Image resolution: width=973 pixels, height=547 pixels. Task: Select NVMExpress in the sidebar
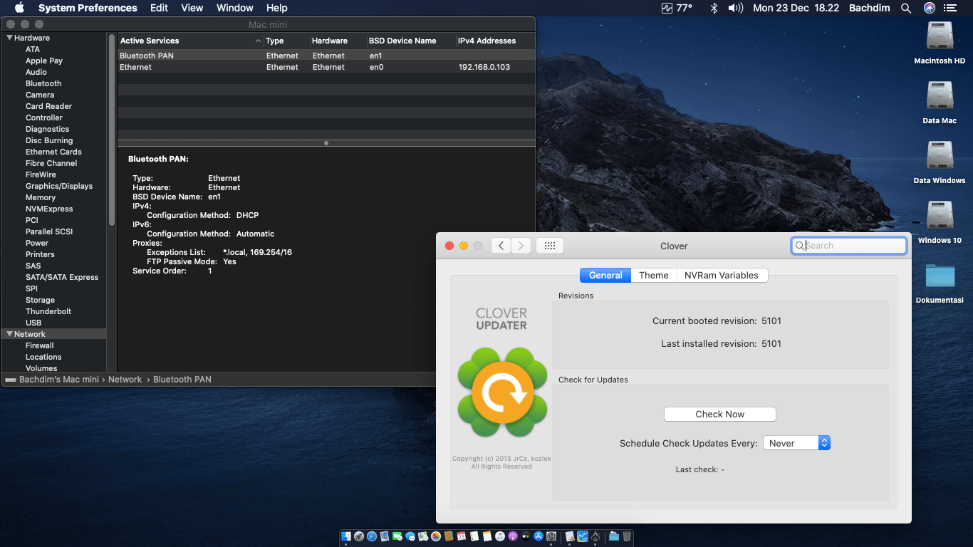click(x=49, y=209)
